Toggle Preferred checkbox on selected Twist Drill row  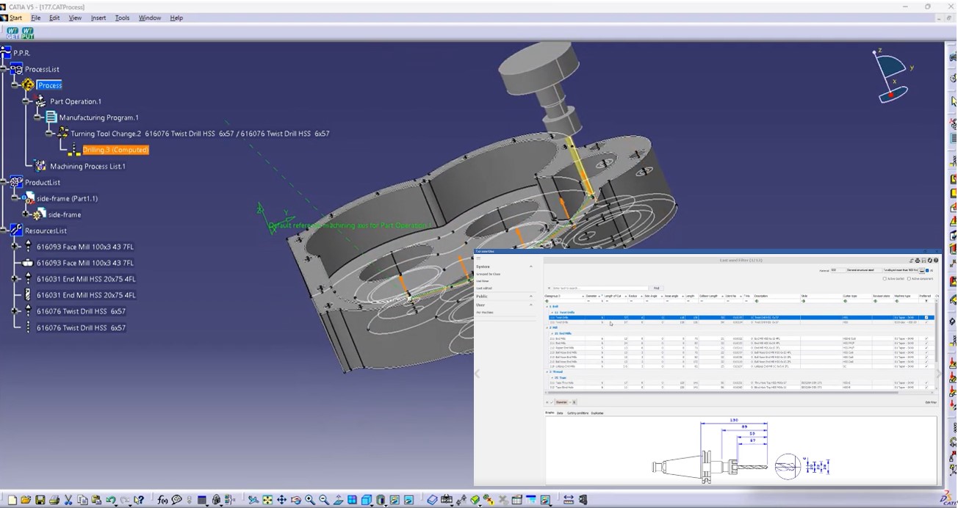[928, 316]
